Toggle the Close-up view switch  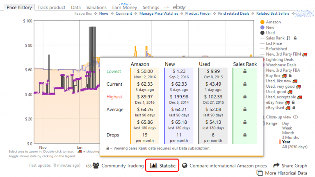295,117
